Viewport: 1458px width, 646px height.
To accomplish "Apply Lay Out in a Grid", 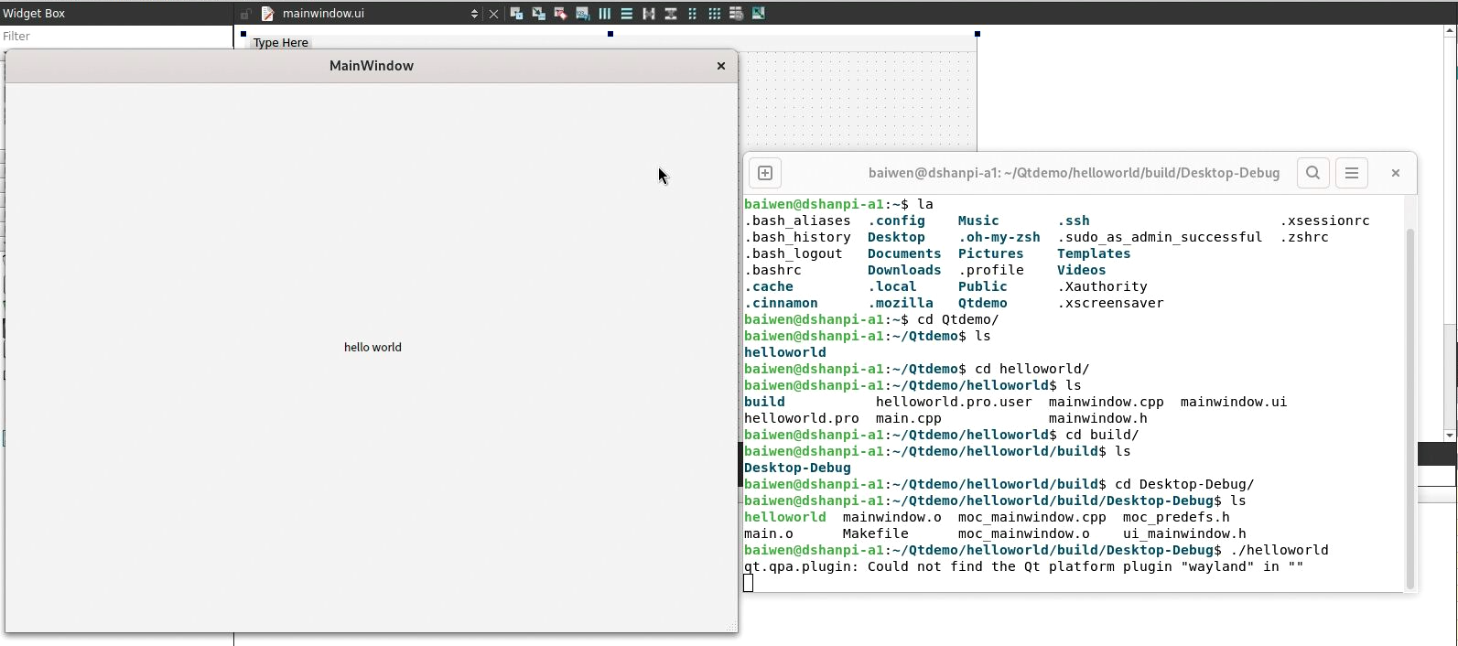I will point(715,14).
